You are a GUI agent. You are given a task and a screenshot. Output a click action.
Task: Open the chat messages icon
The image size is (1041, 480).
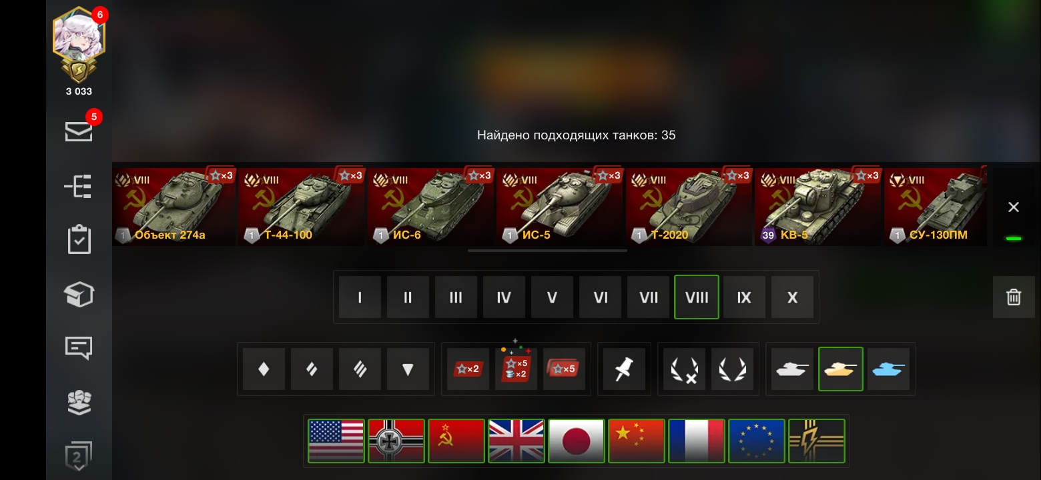79,348
